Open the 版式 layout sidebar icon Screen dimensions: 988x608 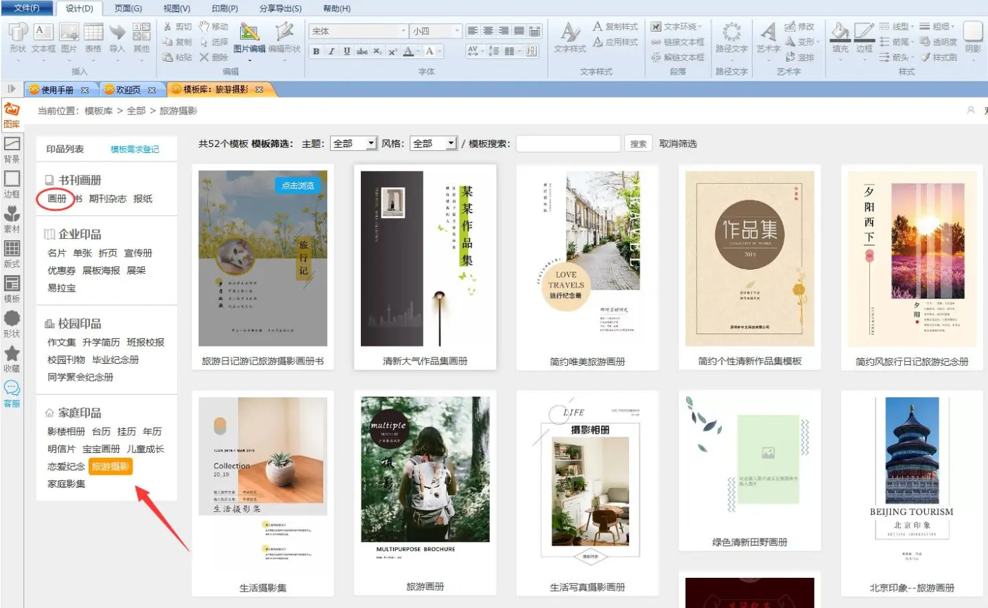pyautogui.click(x=12, y=254)
